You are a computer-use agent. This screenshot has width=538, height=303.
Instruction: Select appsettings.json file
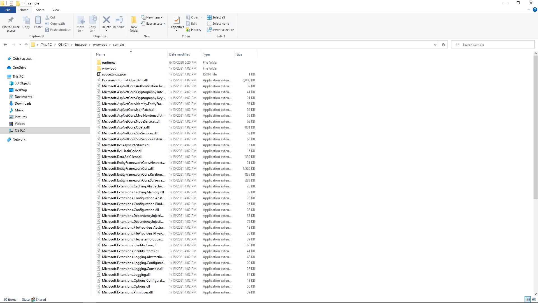point(114,74)
